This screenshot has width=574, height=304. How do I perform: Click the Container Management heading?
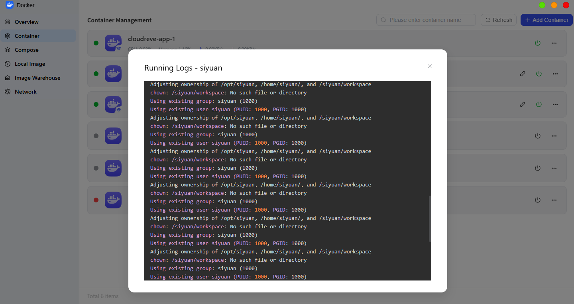click(x=120, y=20)
